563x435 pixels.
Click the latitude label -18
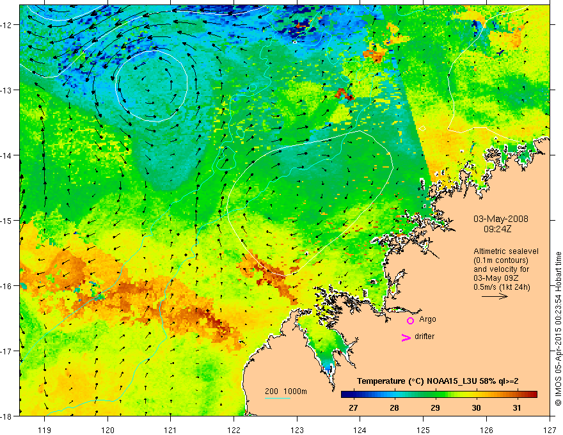pyautogui.click(x=7, y=416)
